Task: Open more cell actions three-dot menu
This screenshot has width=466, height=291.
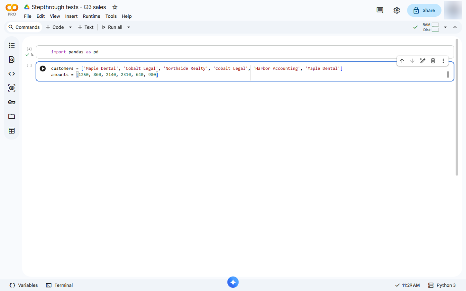Action: pyautogui.click(x=443, y=61)
